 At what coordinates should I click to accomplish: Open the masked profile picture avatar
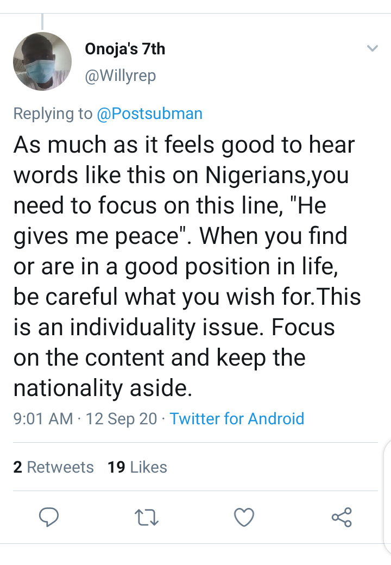[x=42, y=61]
